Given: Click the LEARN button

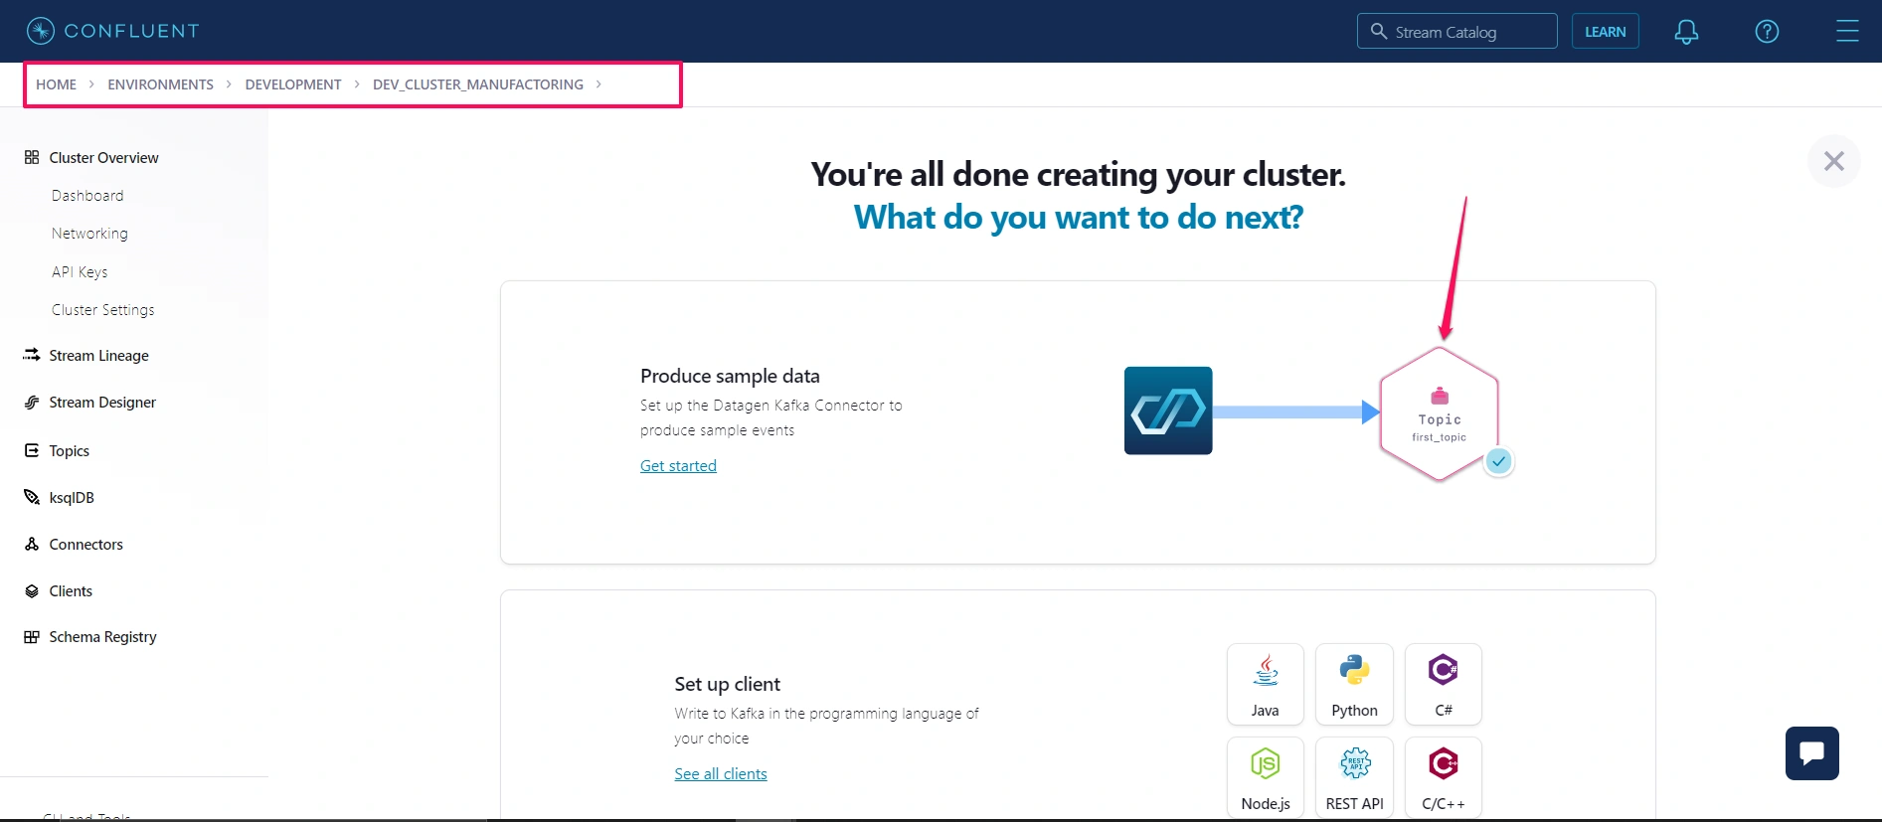Looking at the screenshot, I should pyautogui.click(x=1606, y=31).
